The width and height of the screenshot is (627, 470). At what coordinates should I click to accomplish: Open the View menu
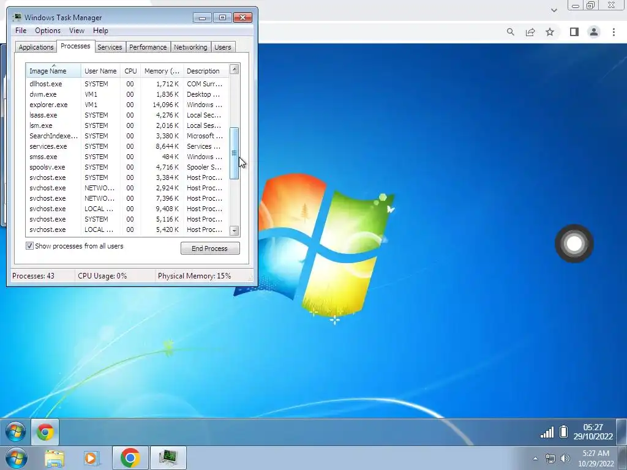(77, 31)
